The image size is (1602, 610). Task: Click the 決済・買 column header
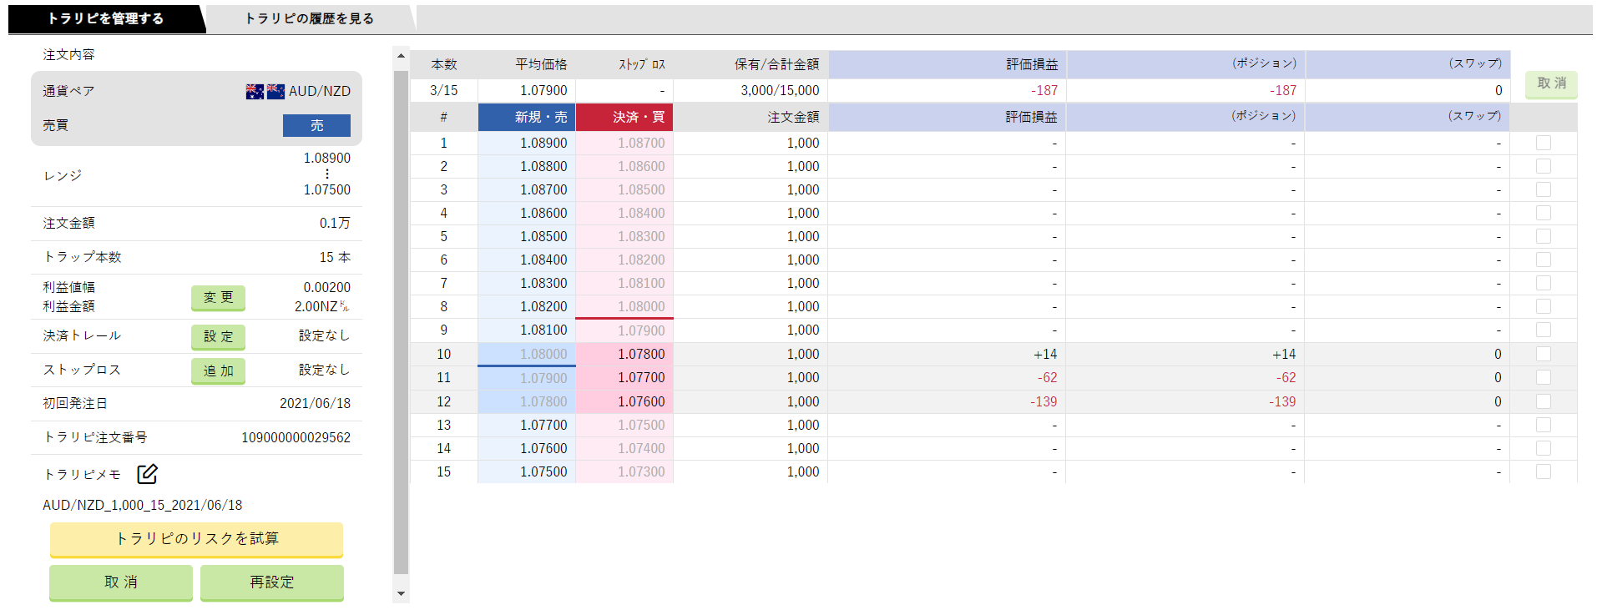(624, 117)
